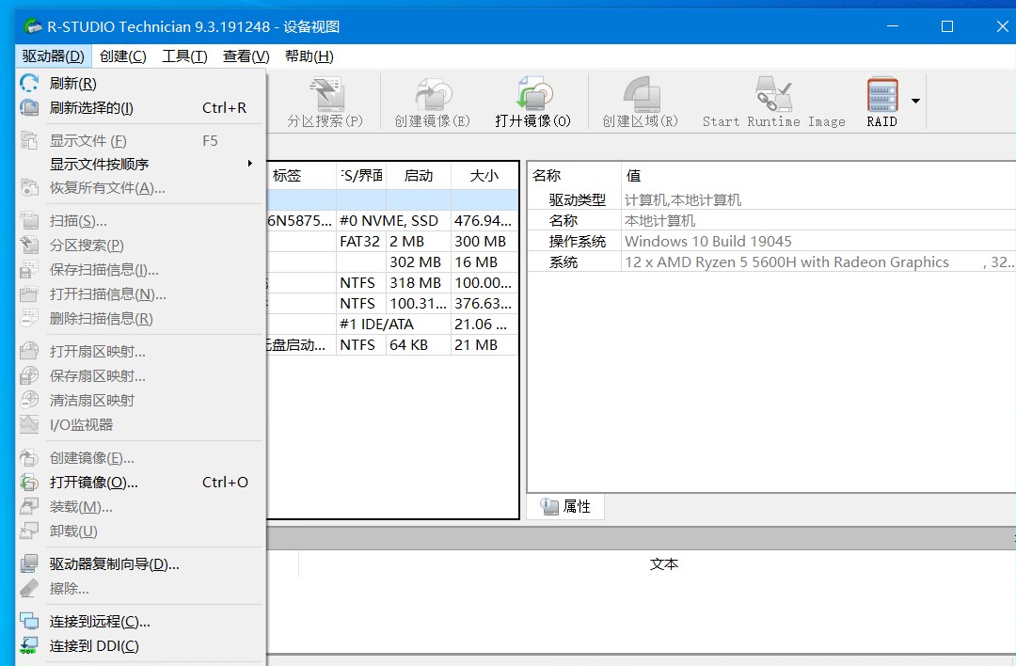Click the 计算机,本地计算机 value
This screenshot has height=666, width=1016.
[683, 199]
